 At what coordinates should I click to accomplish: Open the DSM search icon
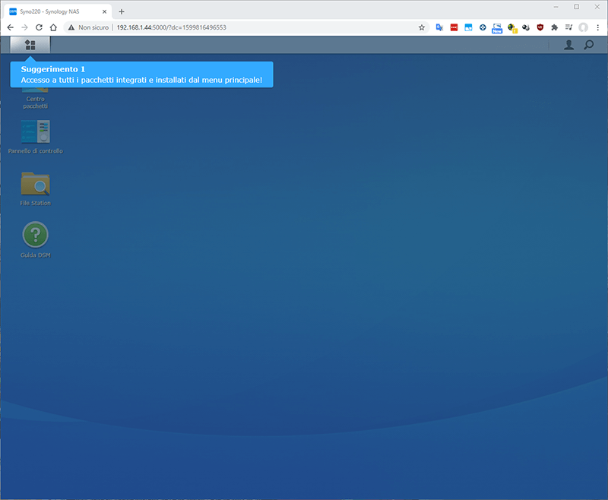click(588, 45)
